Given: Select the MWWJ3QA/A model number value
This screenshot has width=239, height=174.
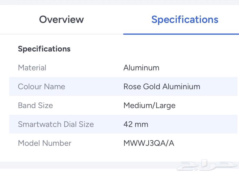Looking at the screenshot, I should pyautogui.click(x=149, y=143).
